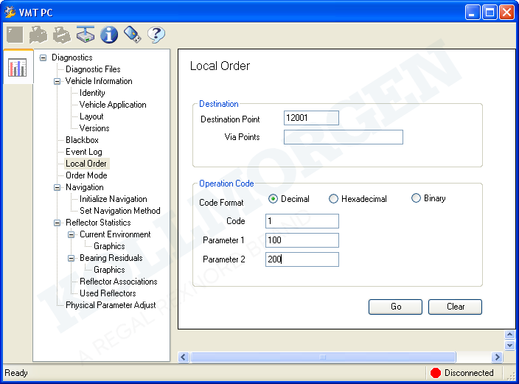Open the blue information icon
Image resolution: width=519 pixels, height=384 pixels.
109,34
